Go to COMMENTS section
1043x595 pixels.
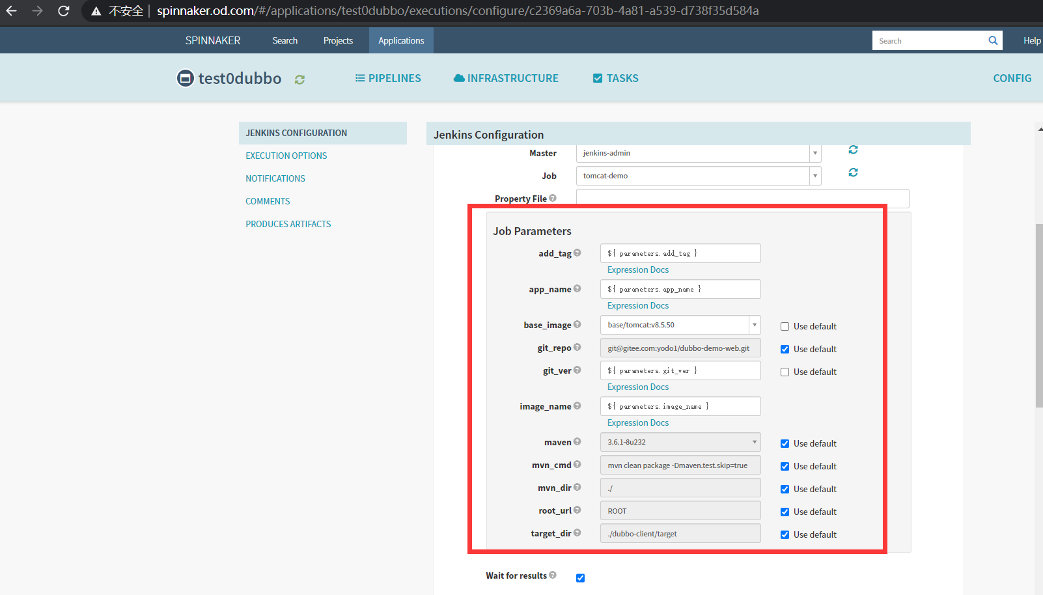pos(268,201)
